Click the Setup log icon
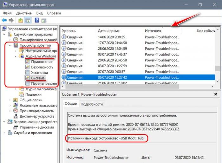Image resolution: width=222 pixels, height=163 pixels. click(x=27, y=73)
